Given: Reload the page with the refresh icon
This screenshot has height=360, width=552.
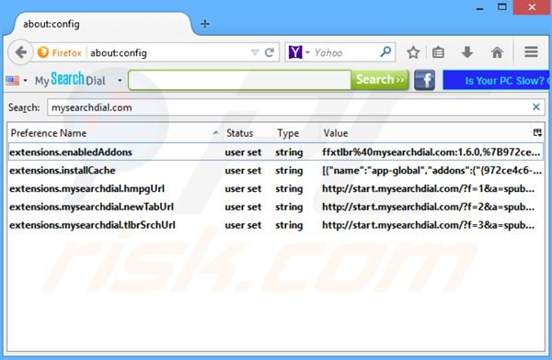Looking at the screenshot, I should pos(270,52).
